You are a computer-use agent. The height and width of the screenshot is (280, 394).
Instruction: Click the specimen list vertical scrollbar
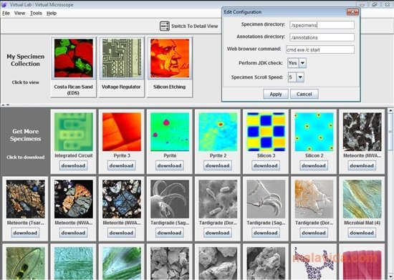click(x=390, y=193)
